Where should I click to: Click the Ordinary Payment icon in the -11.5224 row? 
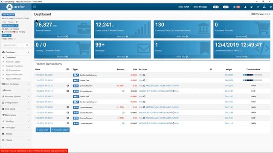[76, 108]
